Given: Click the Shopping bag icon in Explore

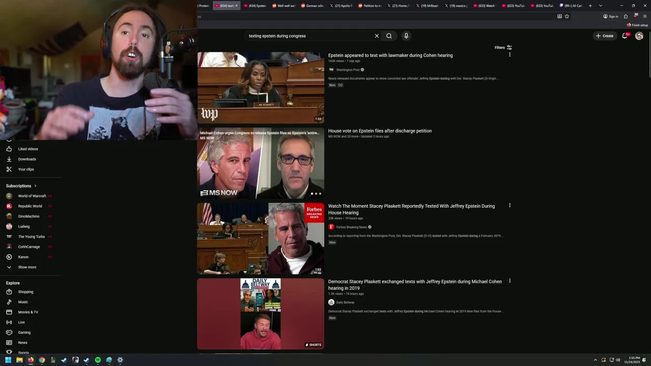Looking at the screenshot, I should 9,292.
